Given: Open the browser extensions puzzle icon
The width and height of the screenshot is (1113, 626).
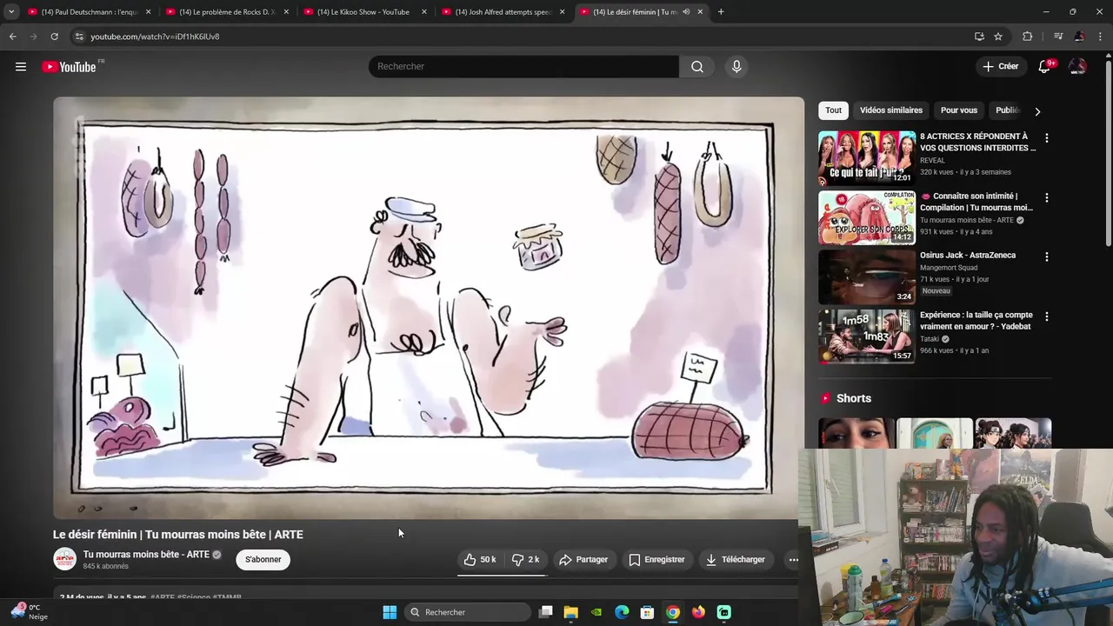Looking at the screenshot, I should coord(1027,37).
